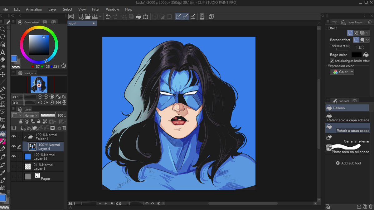Switch to the kudu canvas tab
Image resolution: width=374 pixels, height=210 pixels.
click(x=82, y=23)
